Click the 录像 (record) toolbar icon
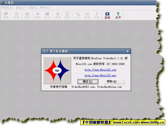This screenshot has width=166, height=126. [x=16, y=15]
